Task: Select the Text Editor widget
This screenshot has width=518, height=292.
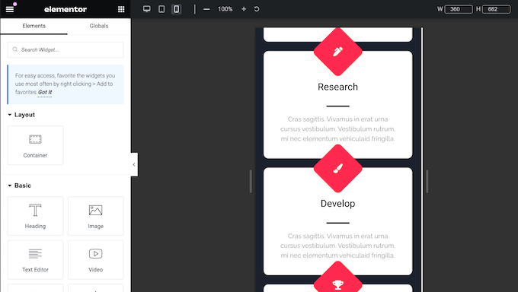Action: (35, 259)
